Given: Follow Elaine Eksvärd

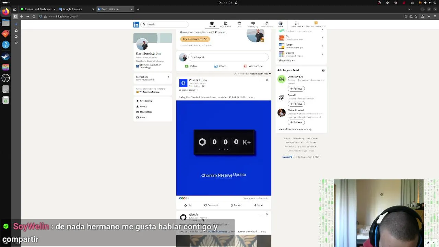Looking at the screenshot, I should tap(296, 122).
